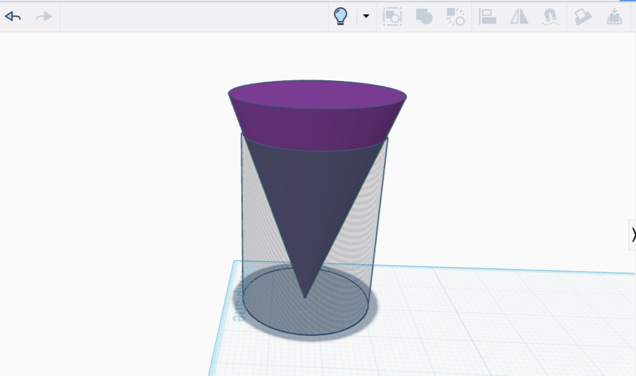Toggle the Show All lightbulb
The image size is (636, 376).
click(340, 16)
